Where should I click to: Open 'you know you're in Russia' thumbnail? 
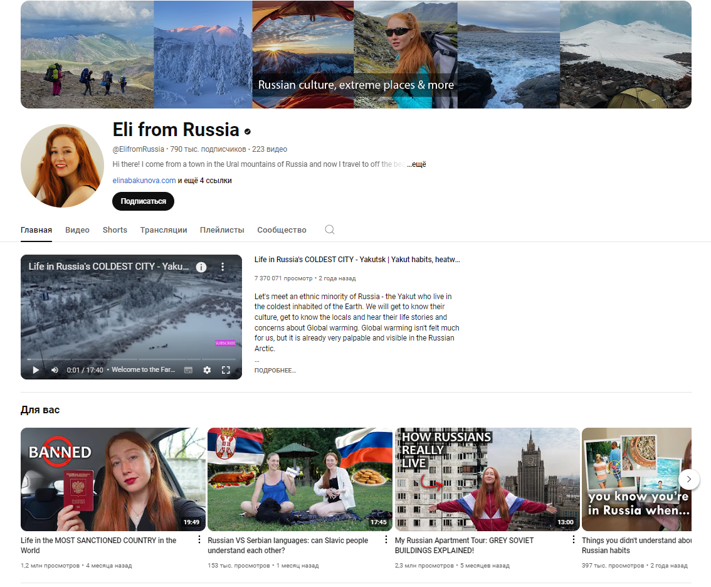pyautogui.click(x=636, y=479)
